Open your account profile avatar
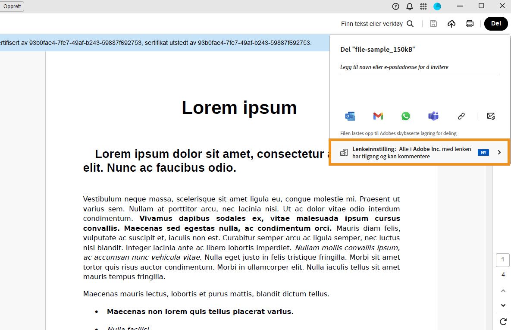Viewport: 511px width, 330px height. (437, 6)
